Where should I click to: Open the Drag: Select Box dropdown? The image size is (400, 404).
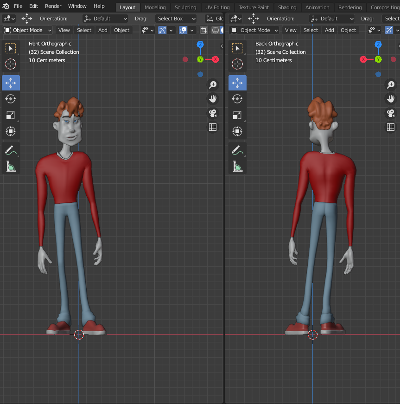pos(176,19)
